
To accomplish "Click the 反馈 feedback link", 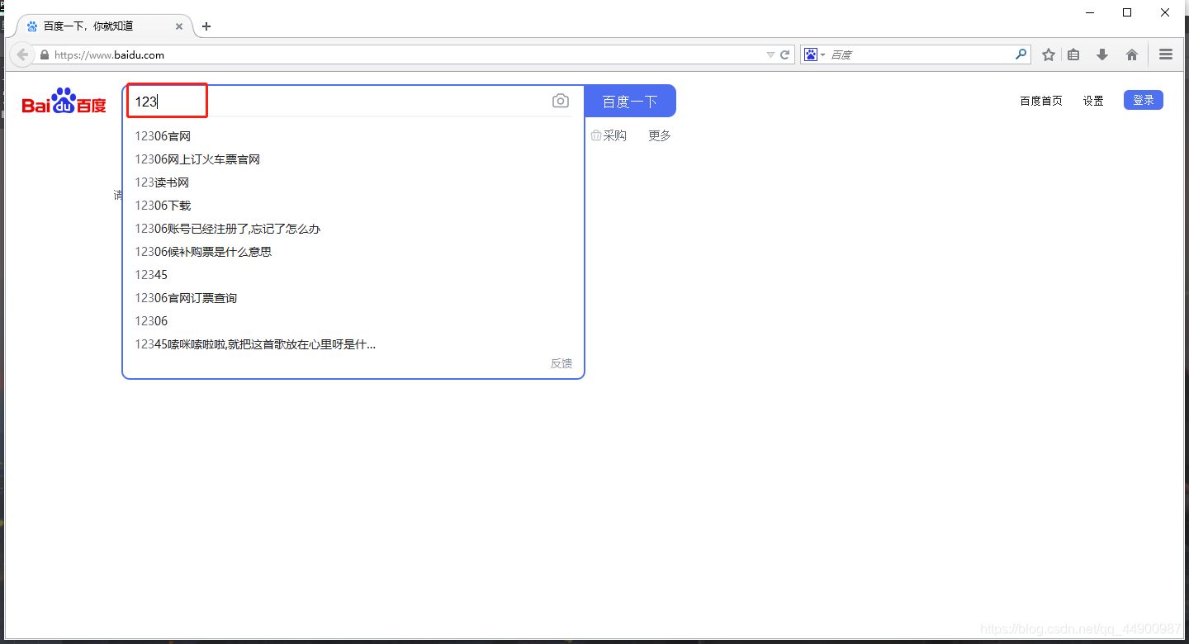I will (561, 364).
